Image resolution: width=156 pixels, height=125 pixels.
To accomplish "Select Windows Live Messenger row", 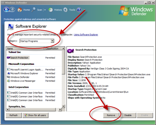I will pos(23,81).
